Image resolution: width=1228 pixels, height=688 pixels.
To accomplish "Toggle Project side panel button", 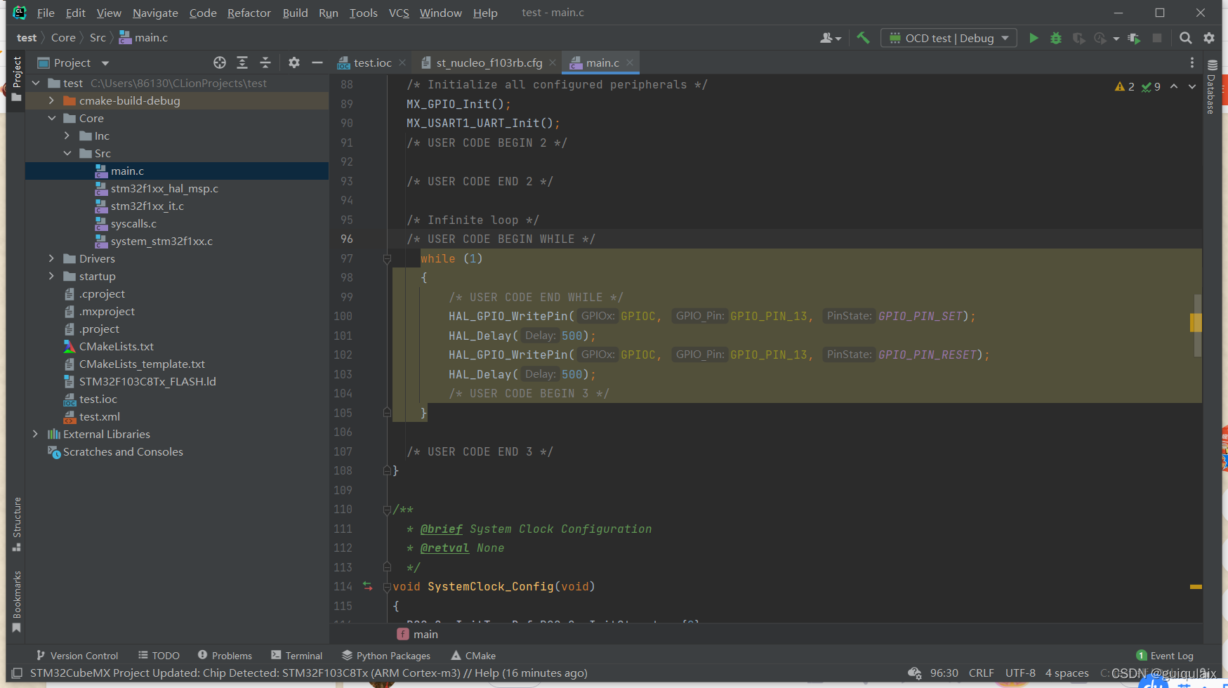I will click(17, 79).
